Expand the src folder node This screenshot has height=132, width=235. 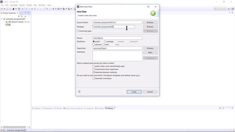(4, 25)
